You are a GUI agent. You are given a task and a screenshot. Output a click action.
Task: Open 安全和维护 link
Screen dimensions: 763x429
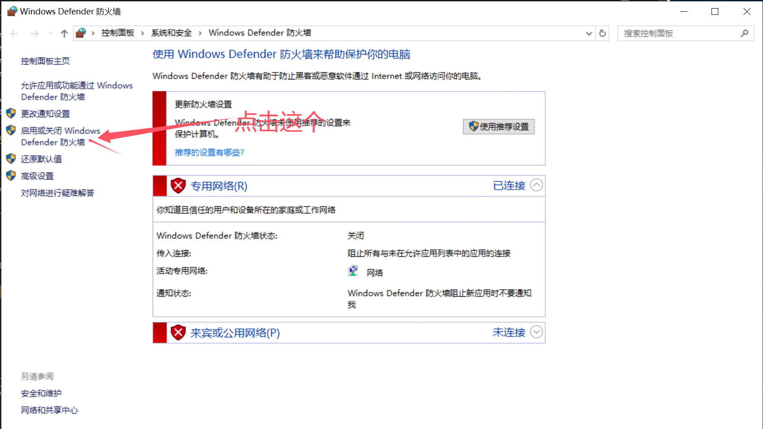(x=41, y=393)
